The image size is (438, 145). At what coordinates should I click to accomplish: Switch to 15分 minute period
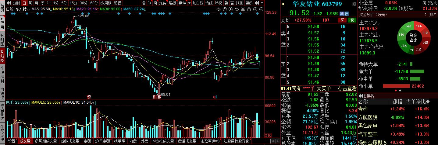(x=73, y=3)
